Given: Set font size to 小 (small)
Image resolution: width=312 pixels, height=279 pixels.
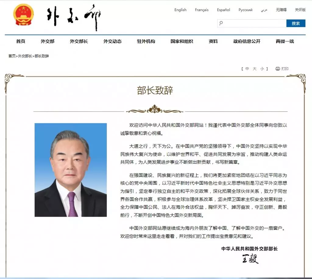Looking at the screenshot, I should (x=262, y=69).
